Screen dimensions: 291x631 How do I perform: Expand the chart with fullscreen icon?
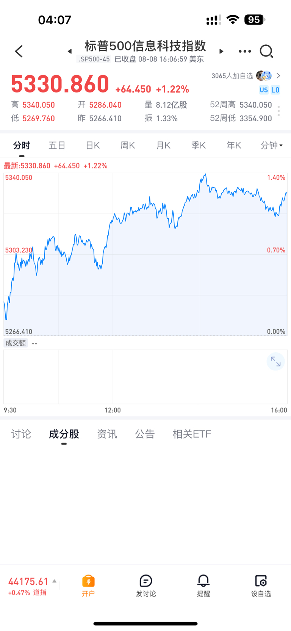[275, 362]
